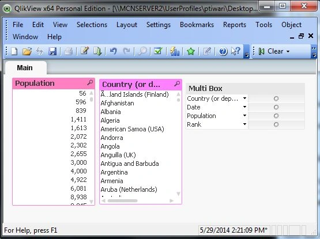Image resolution: width=320 pixels, height=239 pixels.
Task: Click the What's This help cursor icon
Action: tap(236, 51)
